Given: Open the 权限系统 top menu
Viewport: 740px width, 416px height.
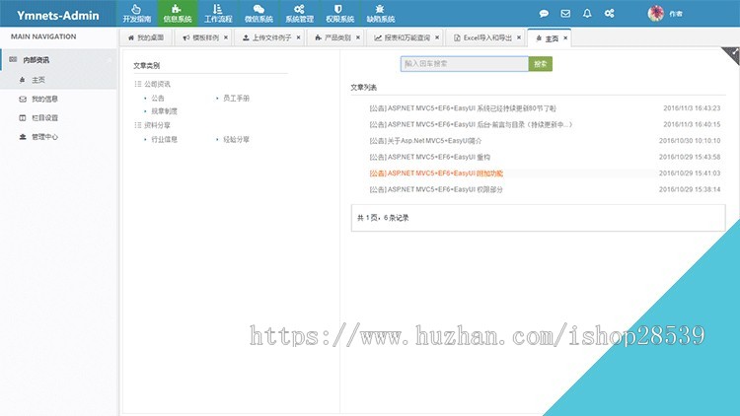Looking at the screenshot, I should tap(339, 13).
